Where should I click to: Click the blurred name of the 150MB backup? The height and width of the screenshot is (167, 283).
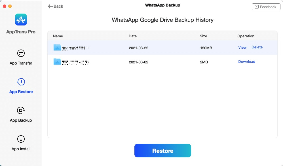pos(75,48)
